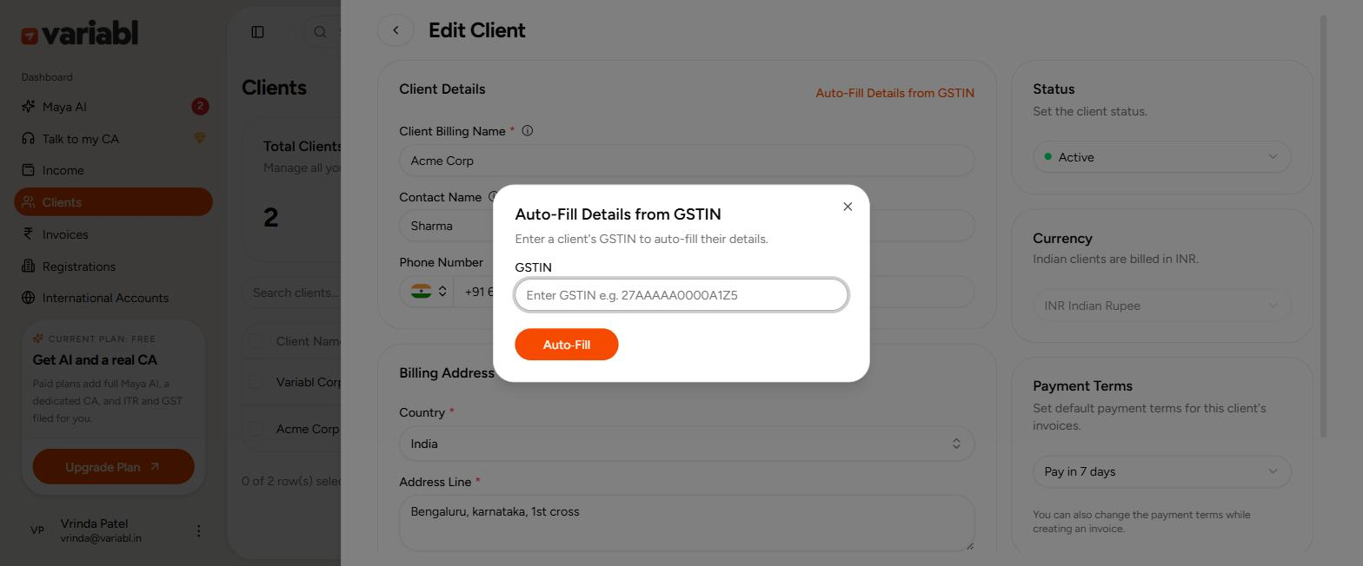Screen dimensions: 1363x566
Task: Click the premium diamond icon by Talk to my CA
Action: click(x=199, y=139)
